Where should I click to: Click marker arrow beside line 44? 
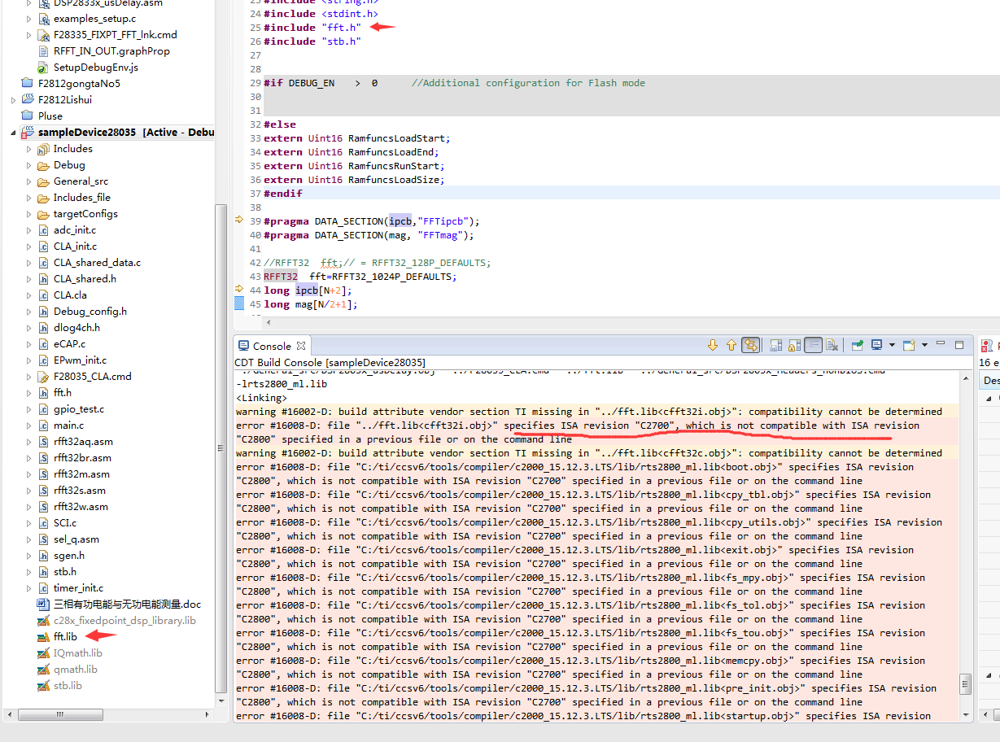coord(239,288)
